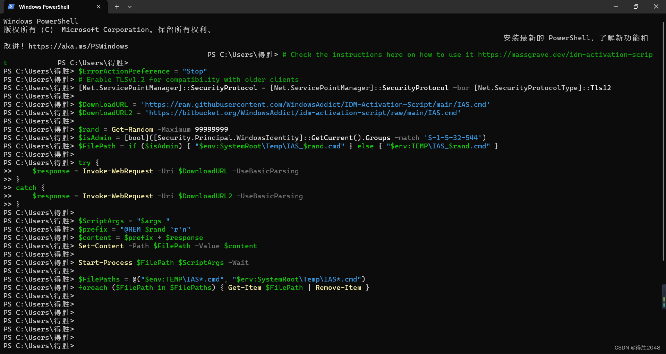The image size is (666, 354).
Task: Click the Set-Content command
Action: coord(101,246)
